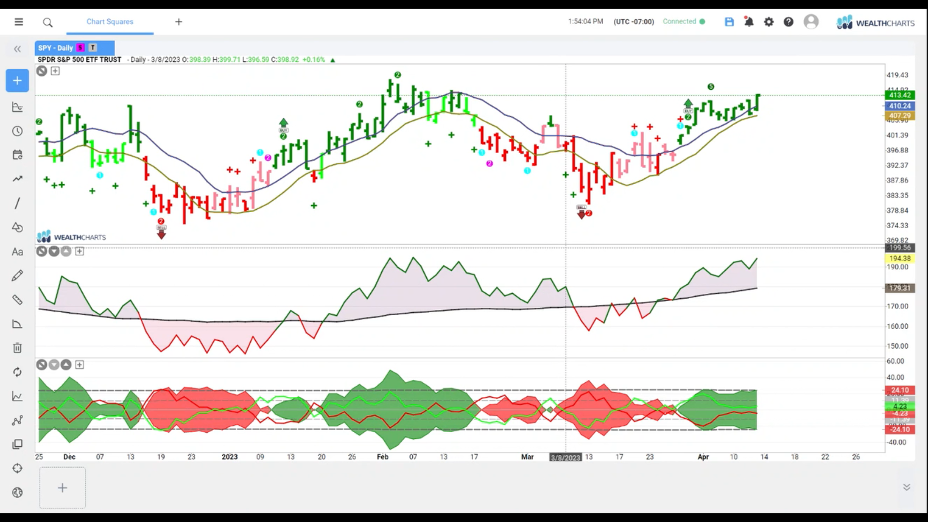Viewport: 928px width, 522px height.
Task: Select the shapes drawing tool
Action: pos(17,227)
